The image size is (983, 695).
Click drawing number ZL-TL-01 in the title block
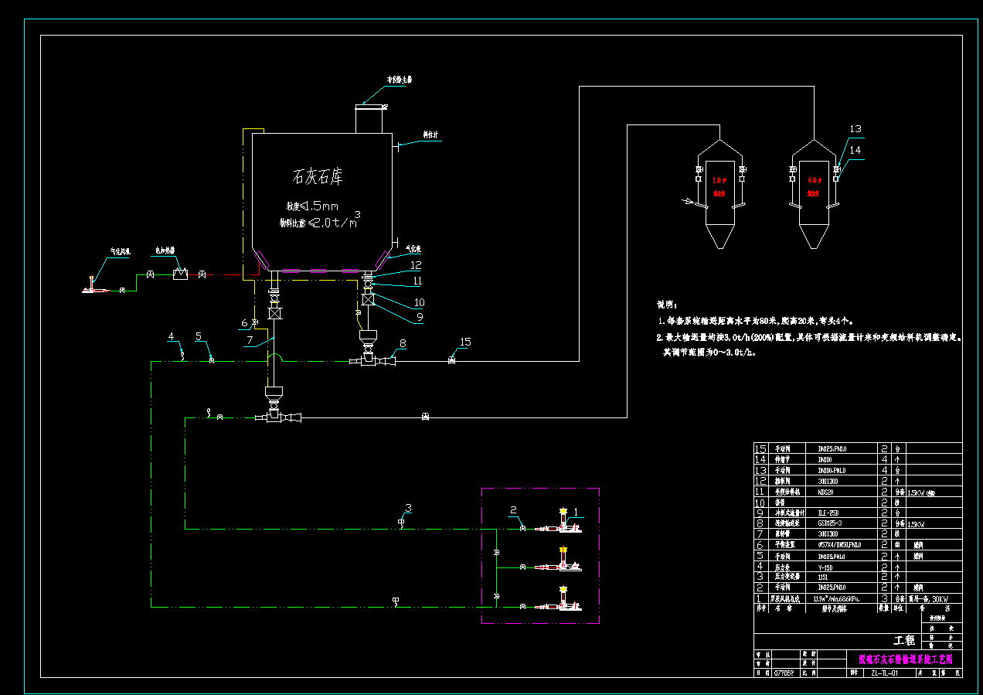pyautogui.click(x=883, y=673)
